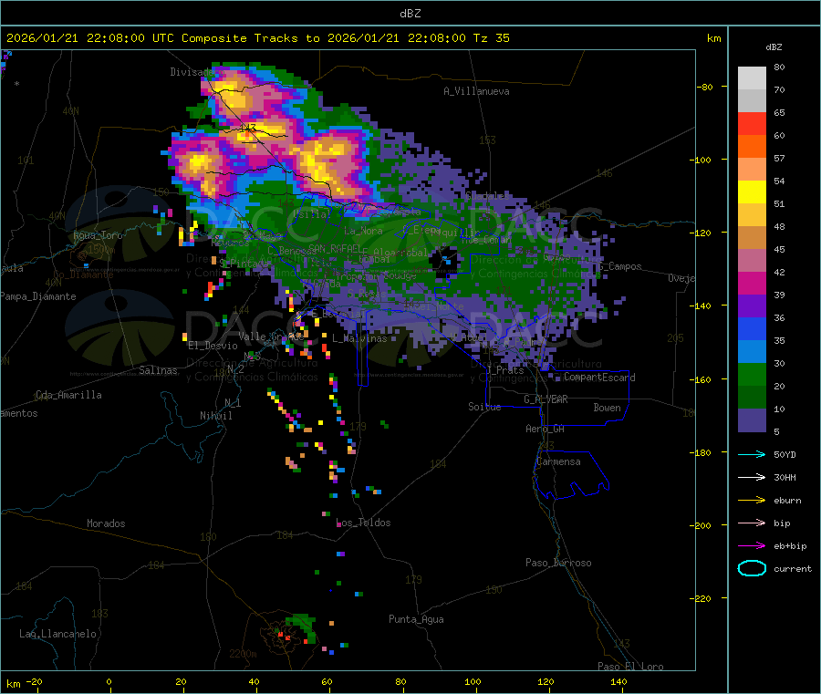
Task: Click the cyan 50YD arrow legend icon
Action: click(x=752, y=454)
